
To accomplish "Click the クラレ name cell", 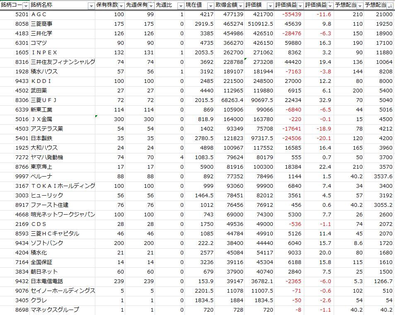I will (62, 300).
